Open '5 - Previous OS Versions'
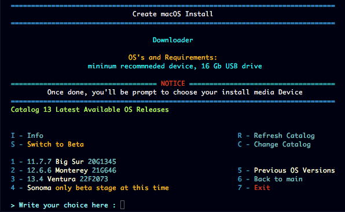The height and width of the screenshot is (212, 345). click(x=286, y=170)
